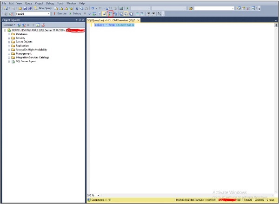Viewport: 279px width, 204px height.
Task: Select the Management folder in tree
Action: coord(24,53)
